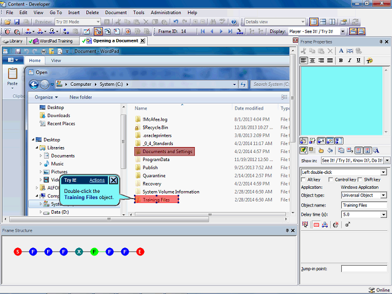392x294 pixels.
Task: Open the Object type dropdown
Action: pos(383,195)
